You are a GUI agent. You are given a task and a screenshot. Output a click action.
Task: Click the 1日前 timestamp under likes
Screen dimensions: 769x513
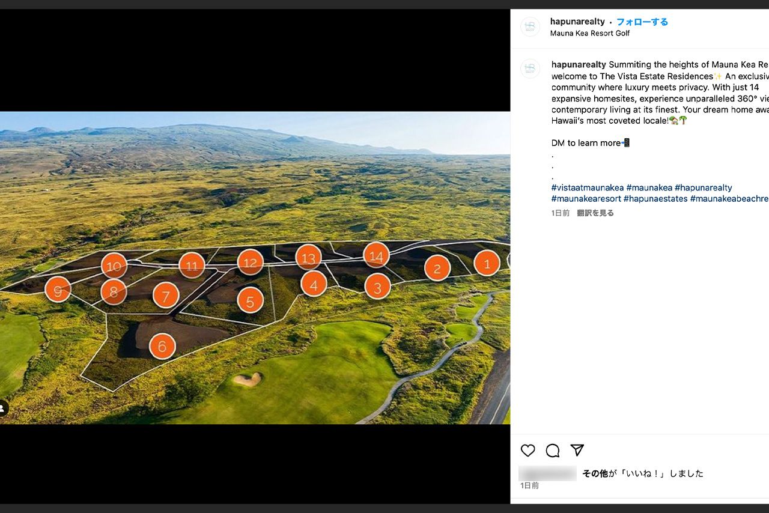pyautogui.click(x=529, y=485)
